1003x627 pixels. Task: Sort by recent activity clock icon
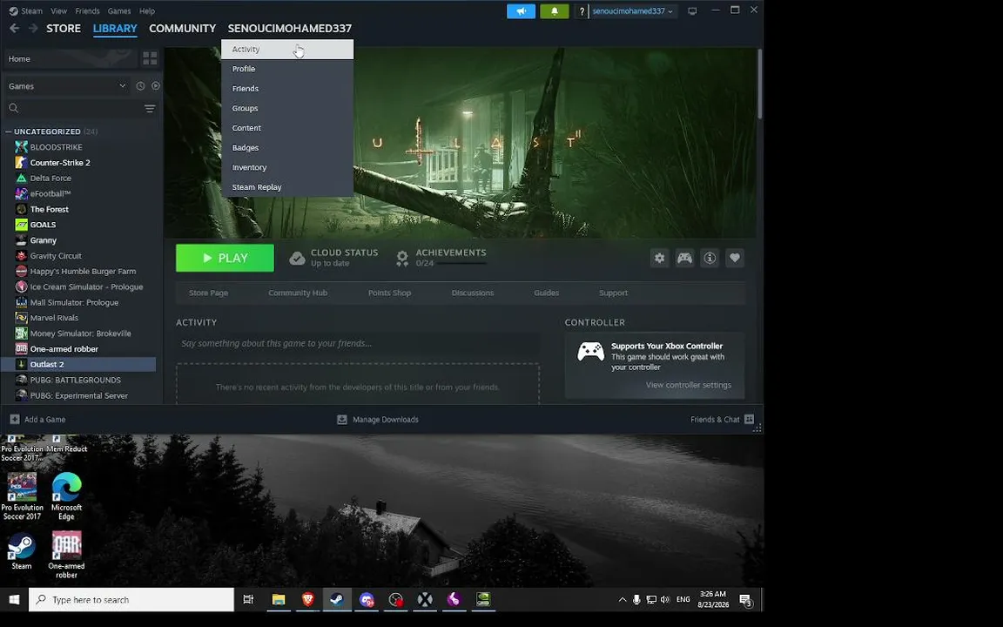140,85
